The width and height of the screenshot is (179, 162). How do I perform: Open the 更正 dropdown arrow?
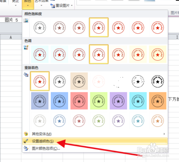pos(16,5)
